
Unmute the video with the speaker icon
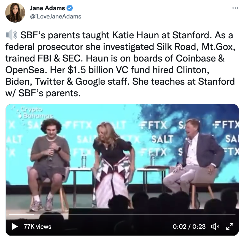pos(215,226)
